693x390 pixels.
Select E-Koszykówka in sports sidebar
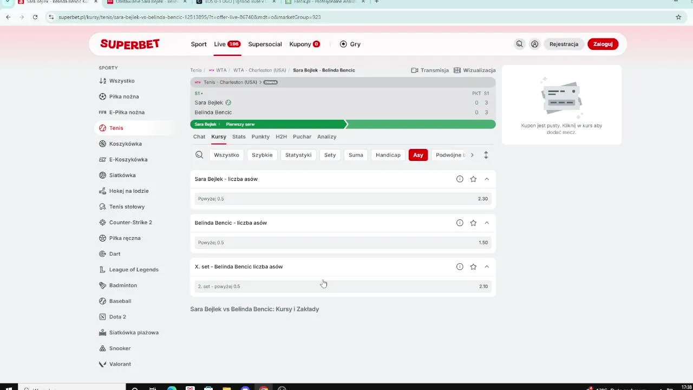pos(128,159)
